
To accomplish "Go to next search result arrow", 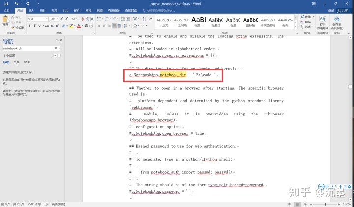I will coord(59,55).
